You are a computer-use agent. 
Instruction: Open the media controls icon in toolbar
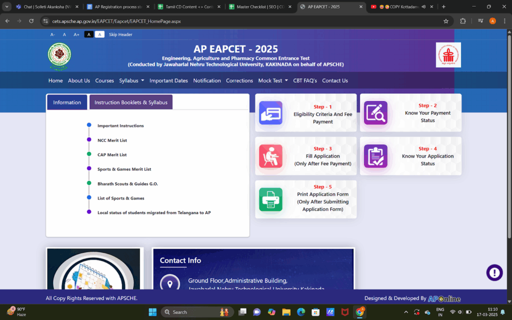pos(480,21)
